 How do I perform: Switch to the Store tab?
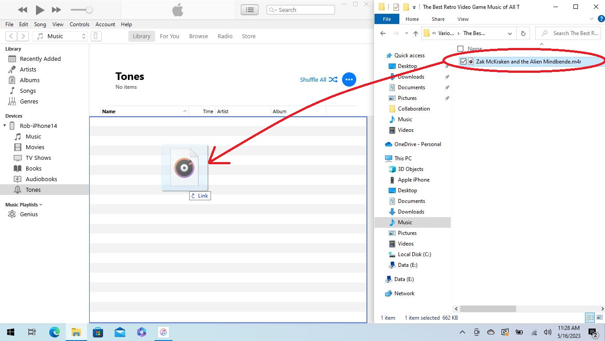tap(249, 36)
